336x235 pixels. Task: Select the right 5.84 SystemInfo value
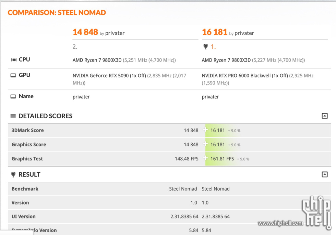tap(206, 230)
